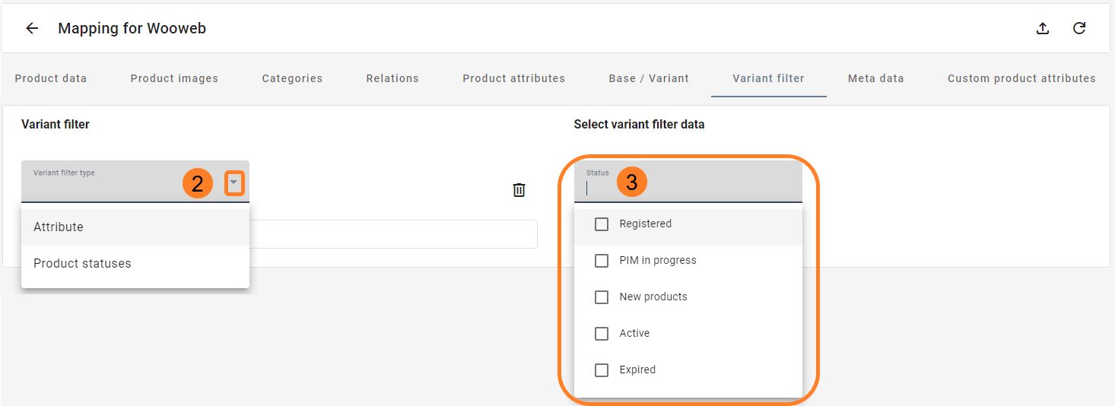Screen dimensions: 1115x406
Task: Focus the Status search input field
Action: 688,182
